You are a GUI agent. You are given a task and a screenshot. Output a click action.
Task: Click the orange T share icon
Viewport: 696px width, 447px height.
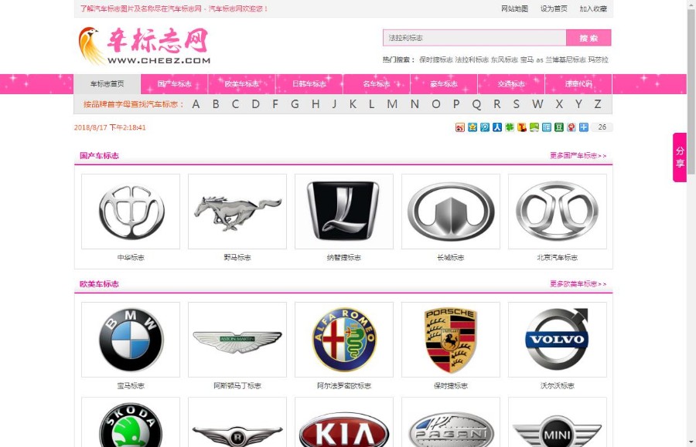click(x=522, y=127)
